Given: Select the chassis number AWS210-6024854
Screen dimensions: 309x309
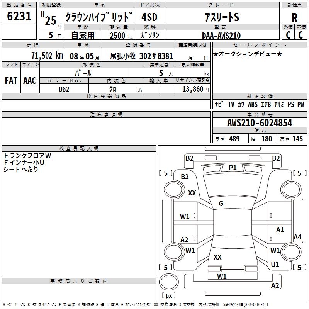Looking at the screenshot, I should (260, 123).
